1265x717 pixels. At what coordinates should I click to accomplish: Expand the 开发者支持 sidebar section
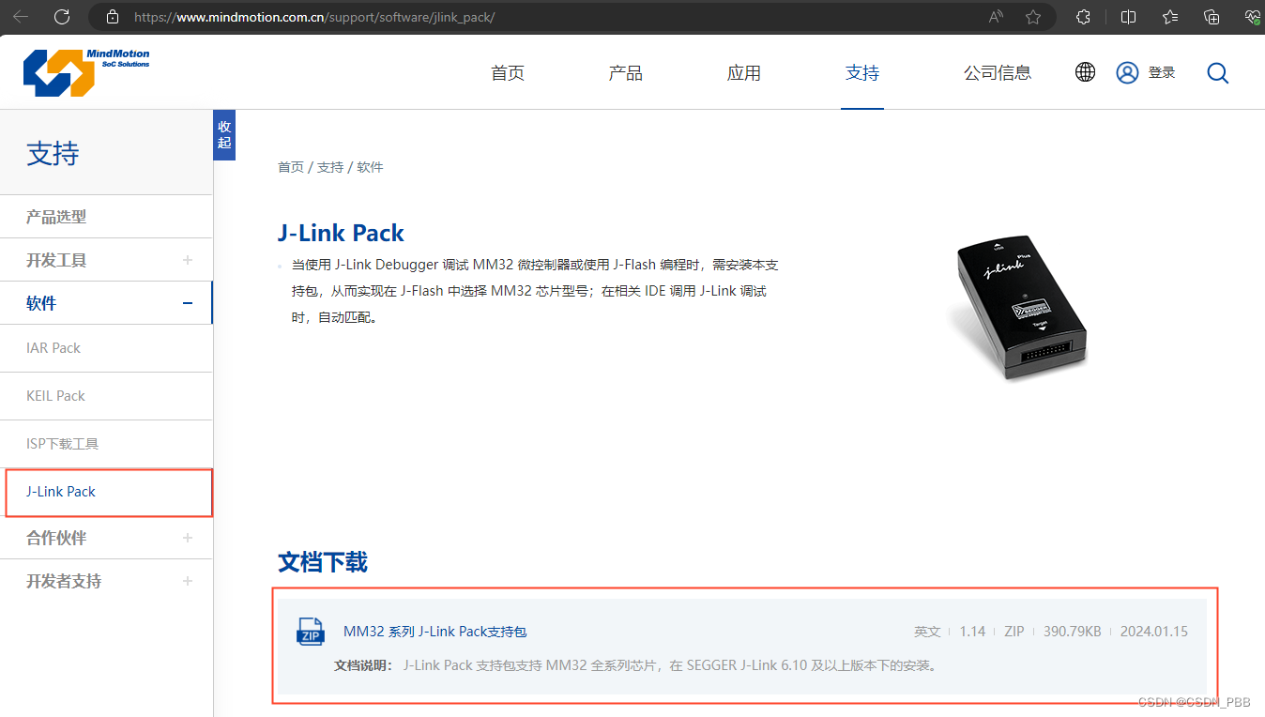[188, 581]
